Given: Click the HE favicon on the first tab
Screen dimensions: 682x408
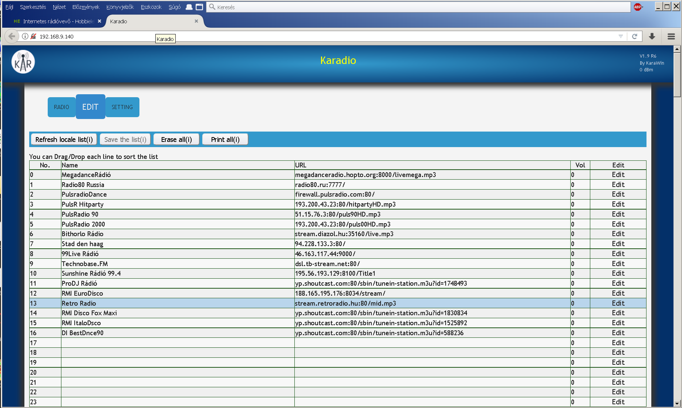Looking at the screenshot, I should [x=17, y=21].
